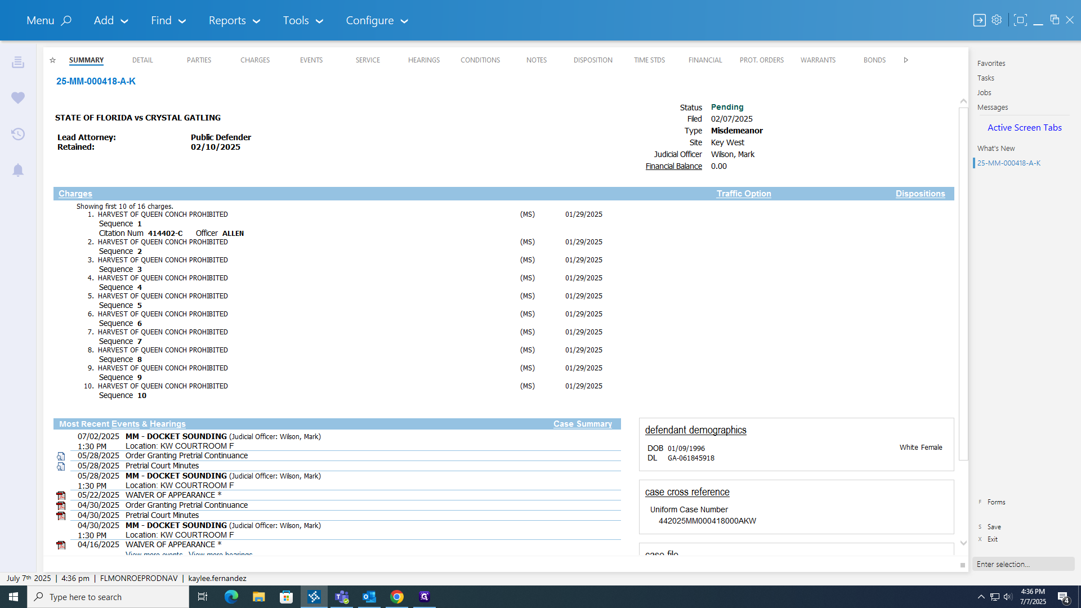Click scroll down arrow of case panel
The image size is (1081, 608).
click(x=963, y=543)
